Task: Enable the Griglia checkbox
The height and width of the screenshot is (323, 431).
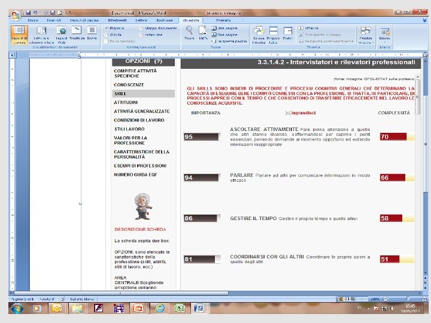Action: (106, 35)
